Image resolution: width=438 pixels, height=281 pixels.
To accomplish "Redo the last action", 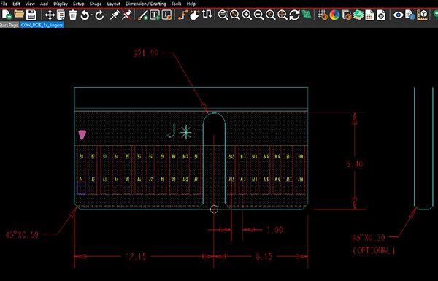I will pos(99,15).
